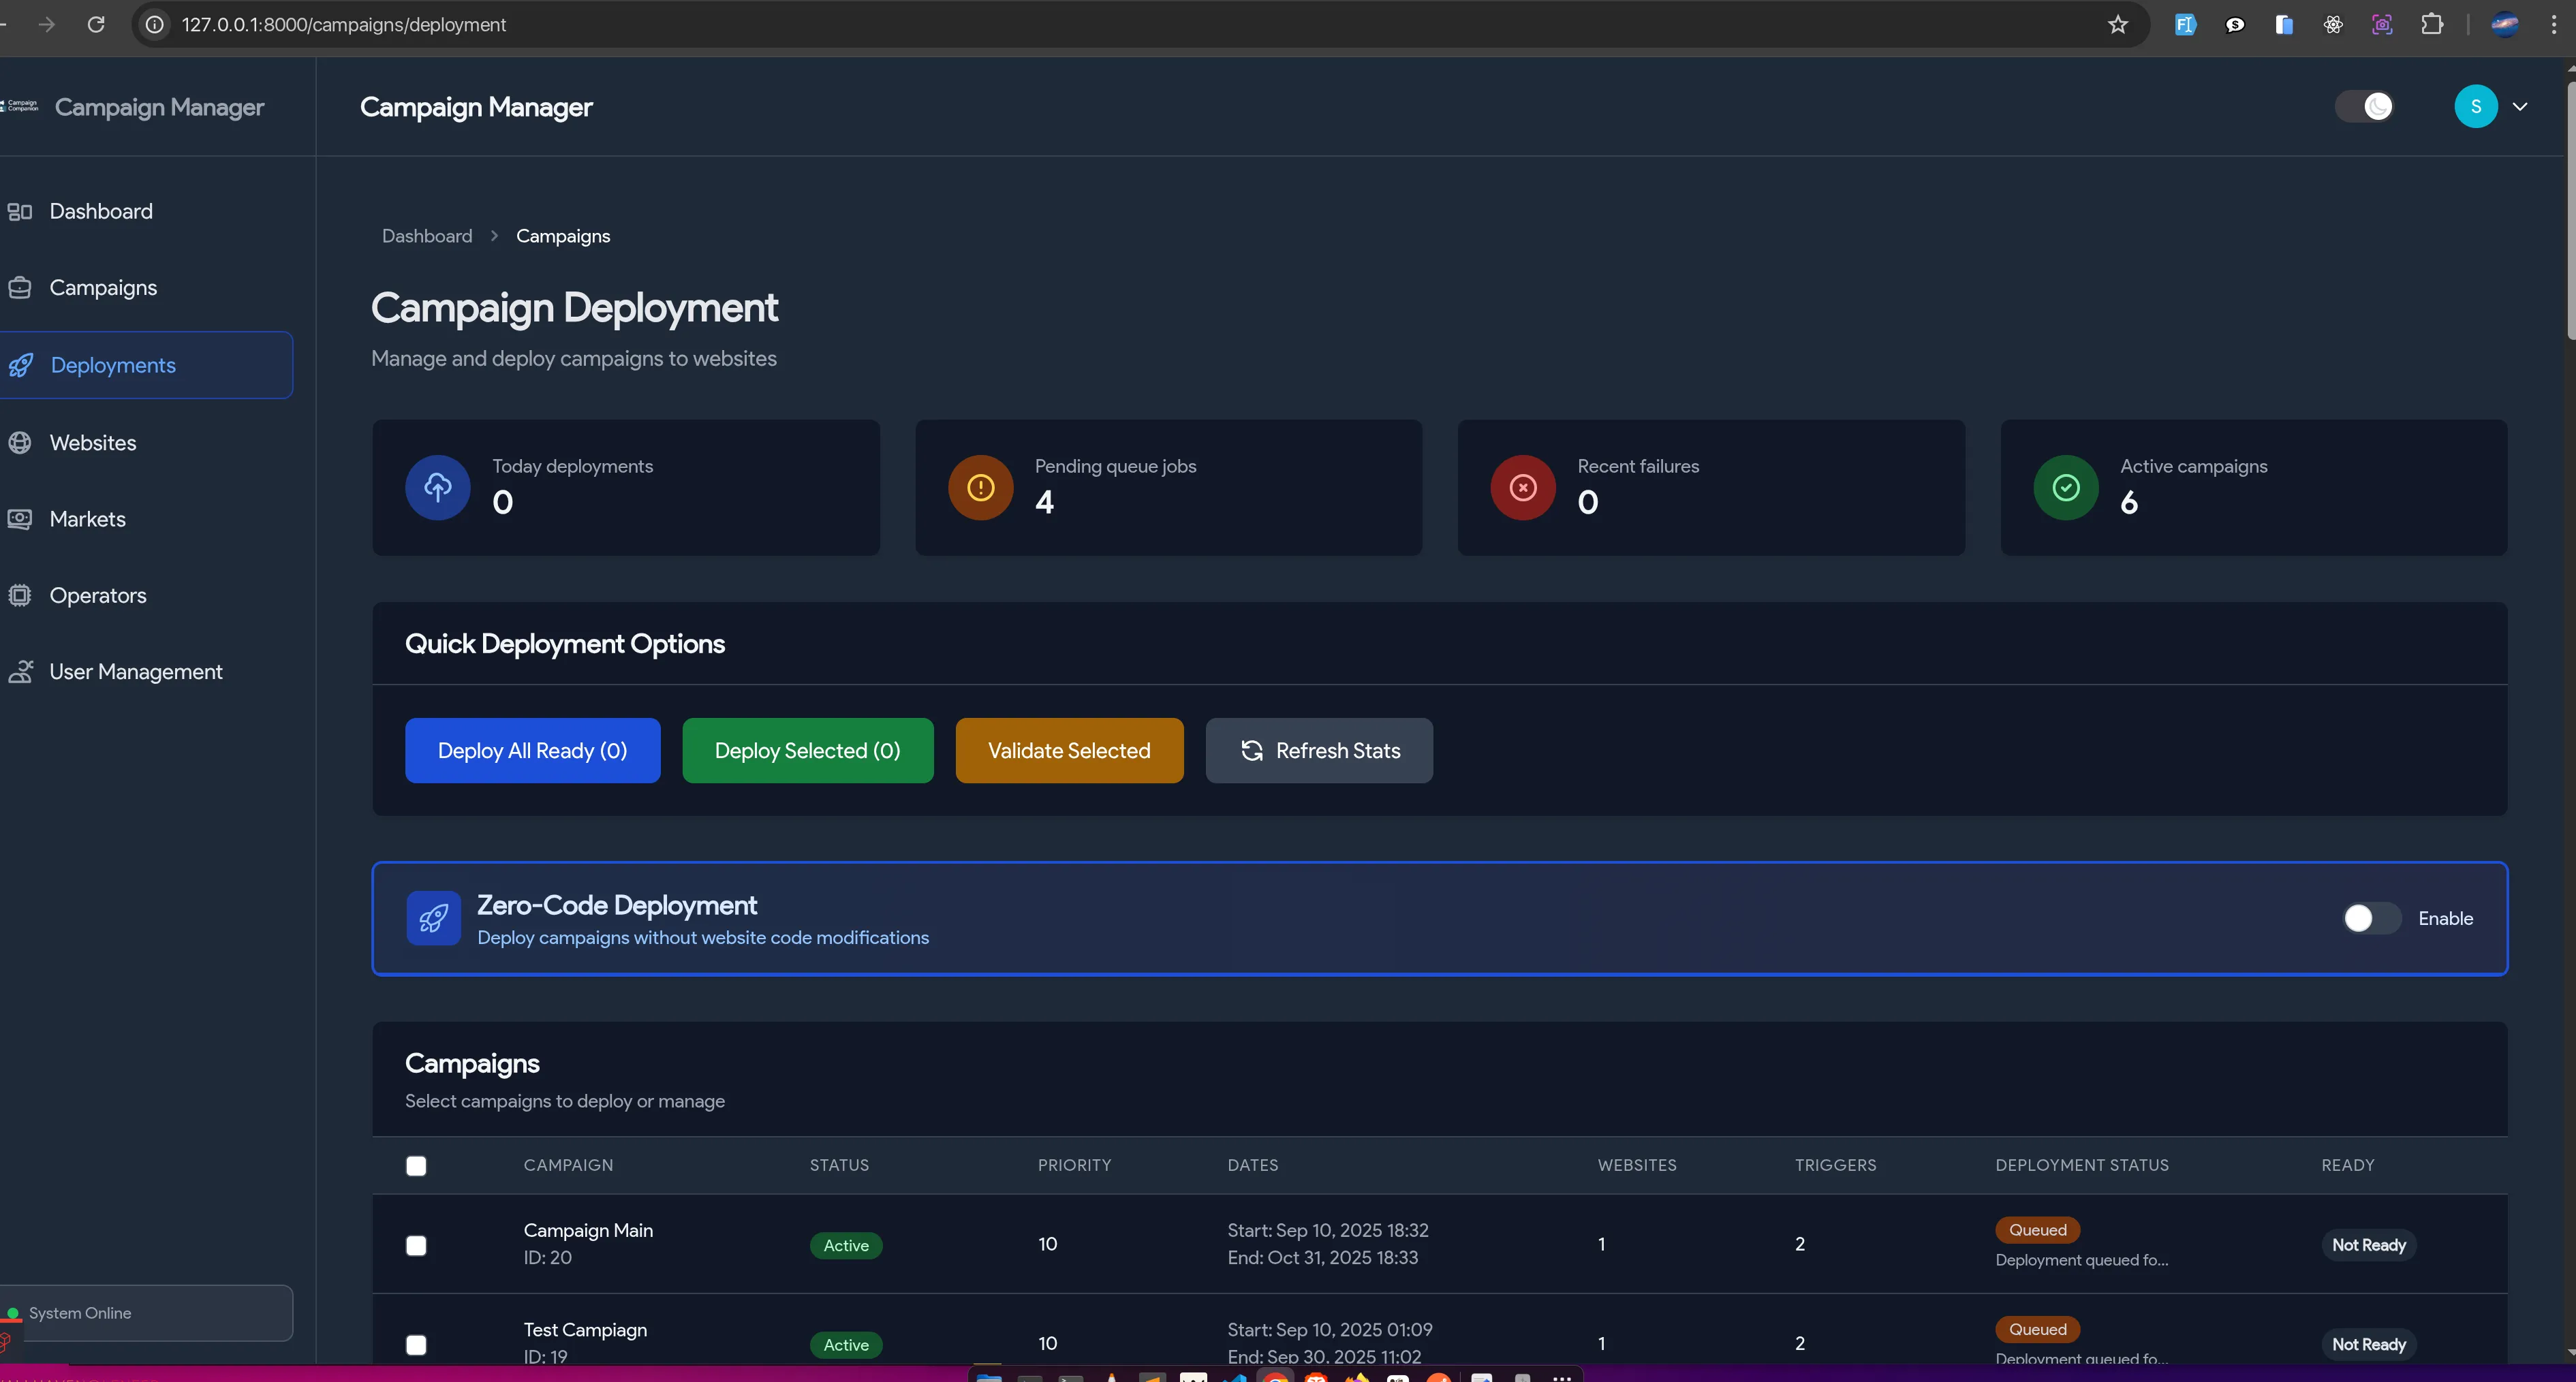2576x1382 pixels.
Task: Open the React developer tools extension
Action: coord(2333,24)
